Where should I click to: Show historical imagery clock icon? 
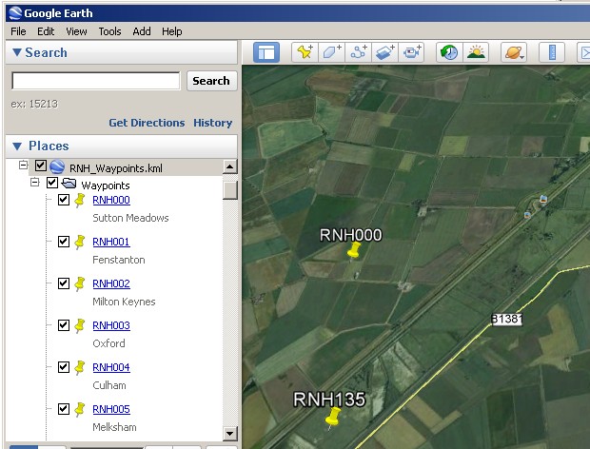[x=447, y=52]
